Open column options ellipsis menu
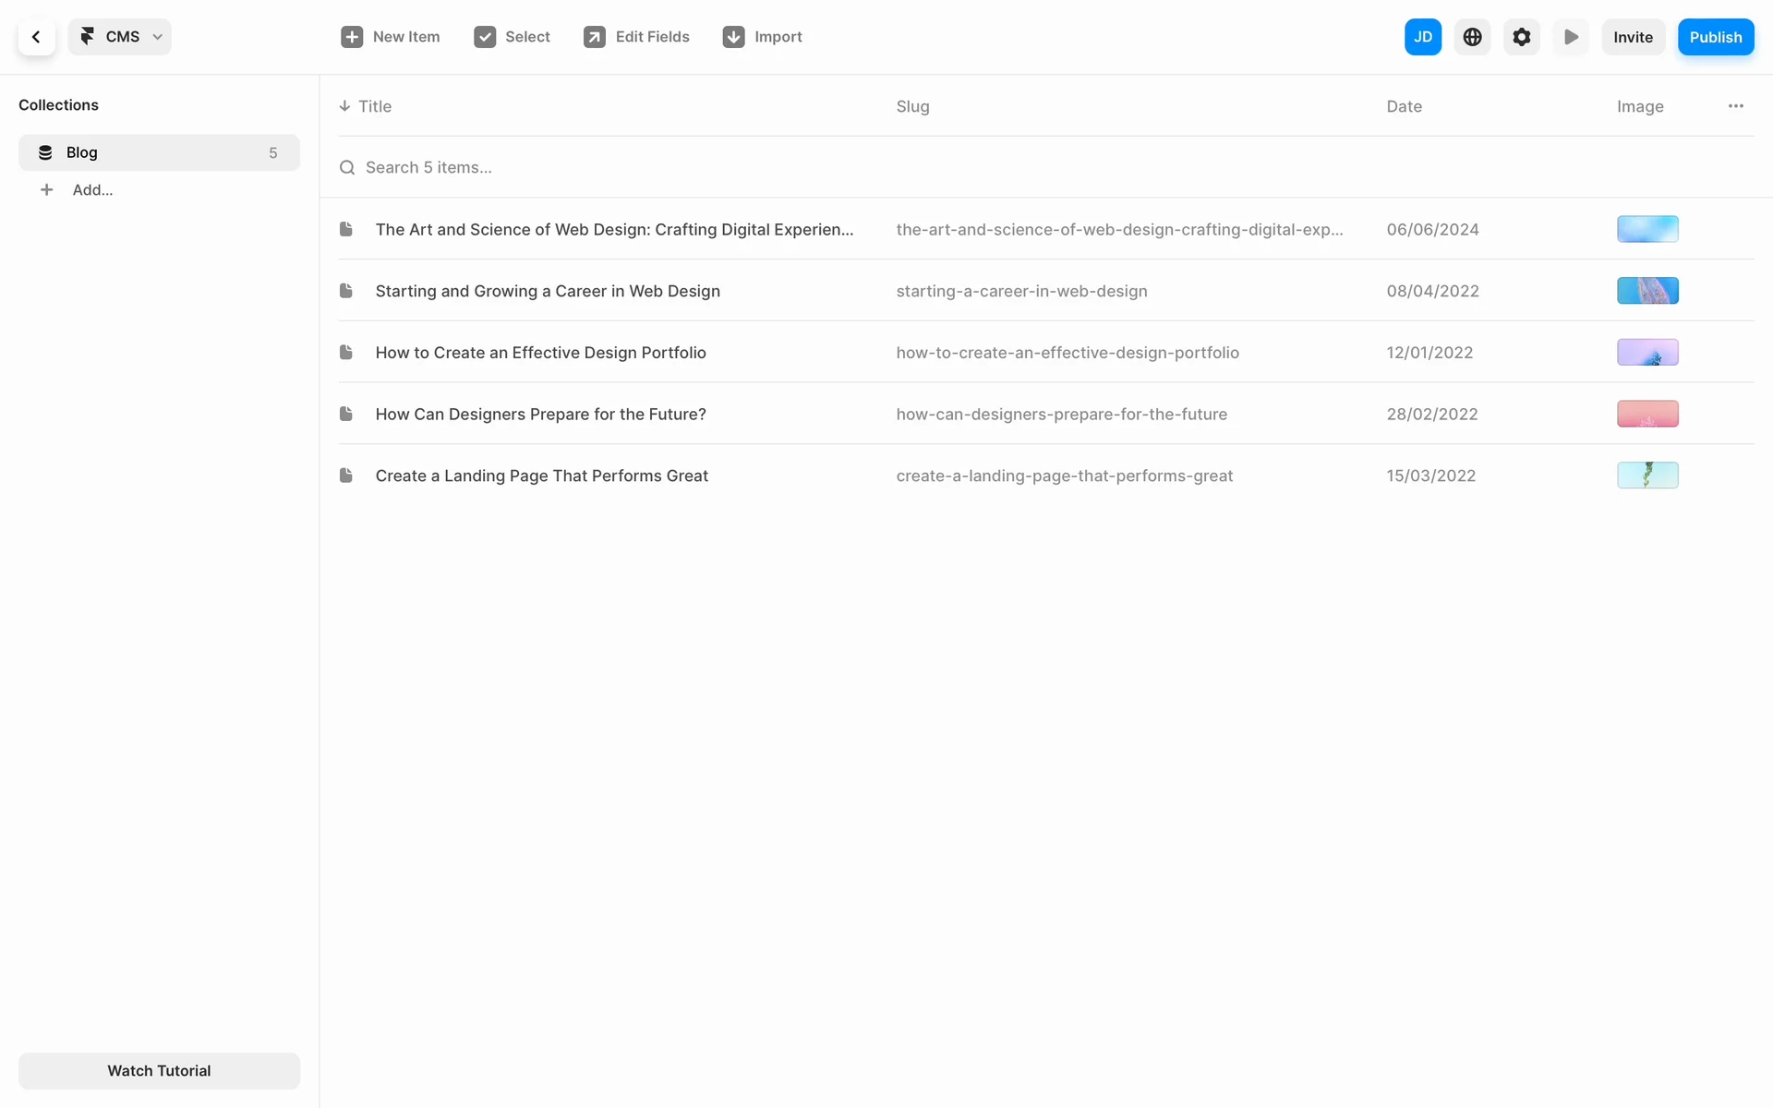This screenshot has width=1773, height=1108. [x=1735, y=106]
